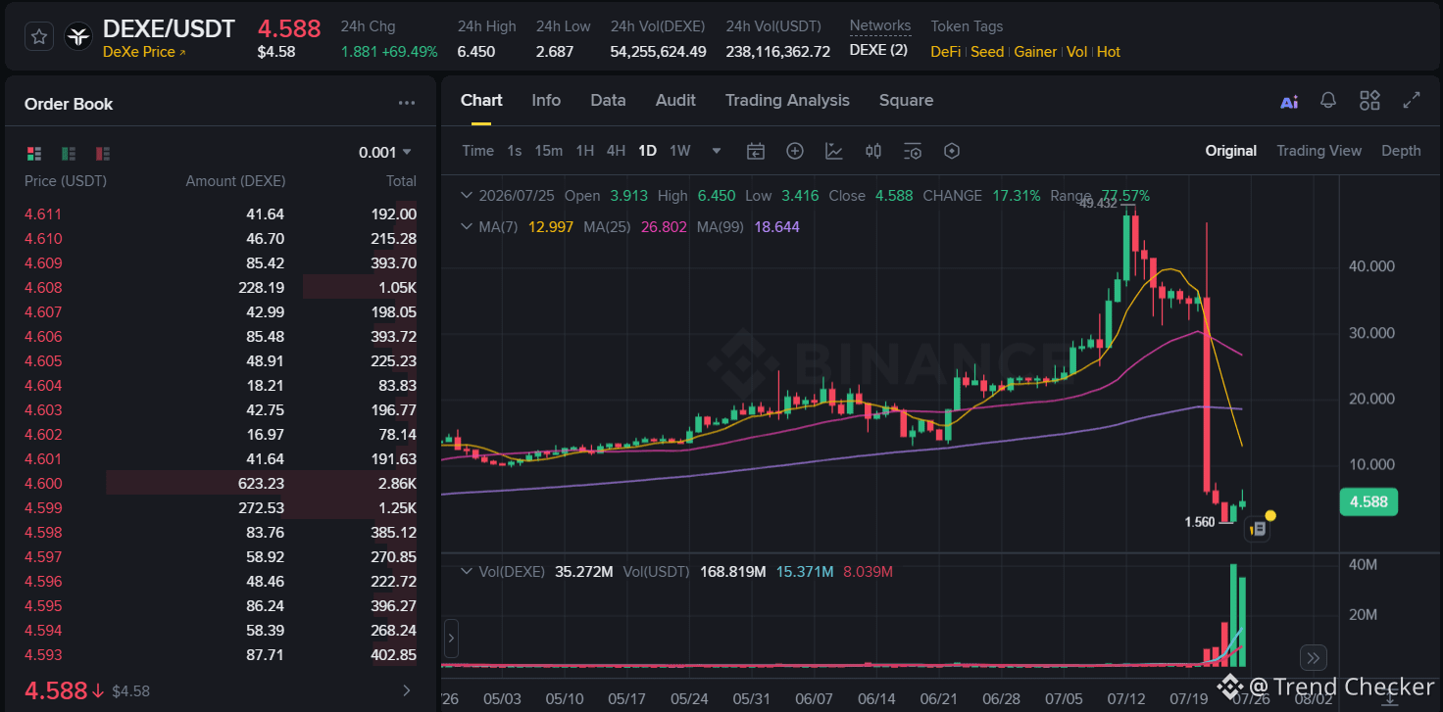Viewport: 1443px width, 712px height.
Task: Select the 4.600 price row in order book
Action: (221, 483)
